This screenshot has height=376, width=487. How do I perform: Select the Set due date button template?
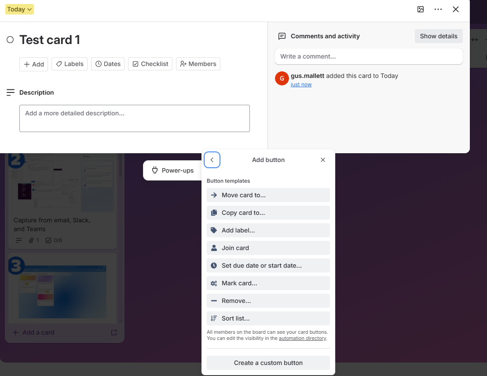pos(268,265)
